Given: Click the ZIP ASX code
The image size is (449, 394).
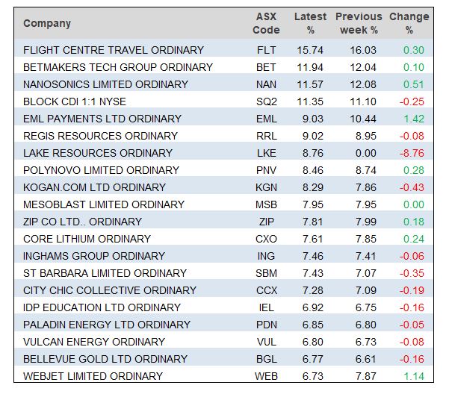Looking at the screenshot, I should click(x=267, y=222).
